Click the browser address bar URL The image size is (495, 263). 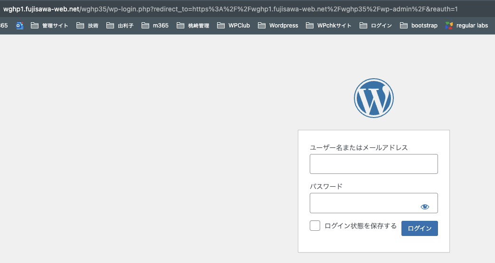(x=230, y=9)
